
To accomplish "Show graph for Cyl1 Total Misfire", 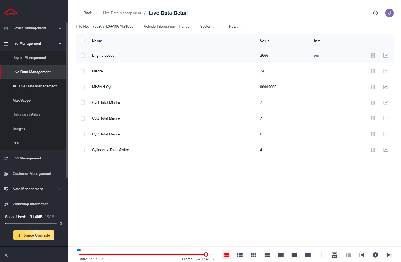I will [x=386, y=103].
